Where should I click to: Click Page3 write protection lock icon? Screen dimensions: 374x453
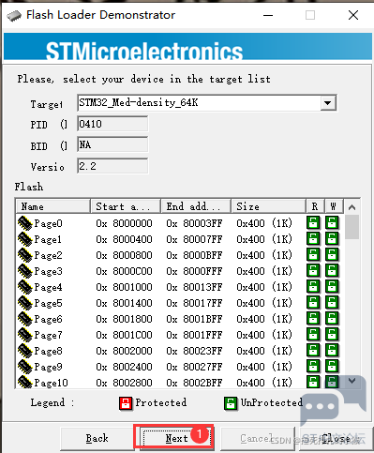332,271
